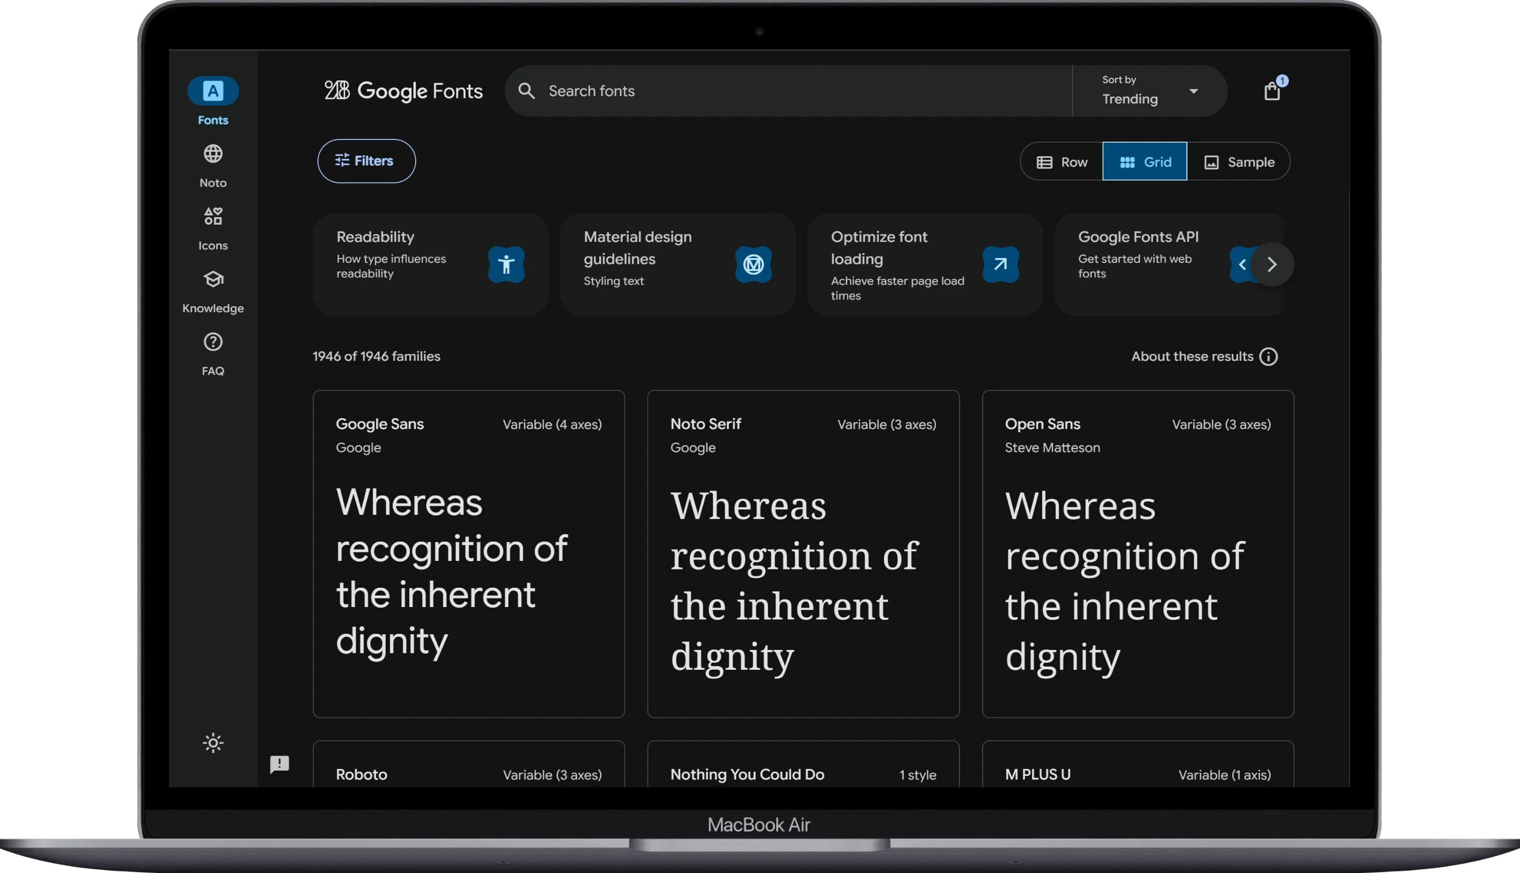
Task: Open the Noto globe icon in sidebar
Action: pos(213,154)
